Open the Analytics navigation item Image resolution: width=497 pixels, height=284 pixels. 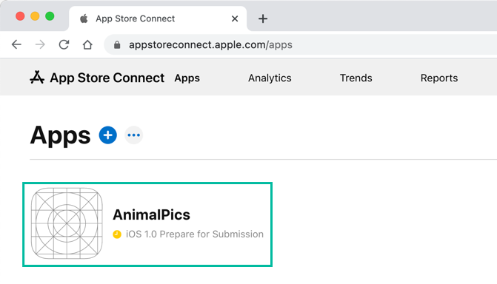pyautogui.click(x=270, y=78)
